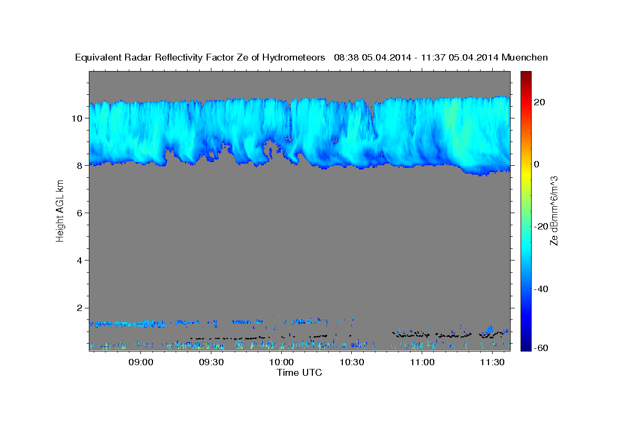Click the colorbar label '20'

538,102
